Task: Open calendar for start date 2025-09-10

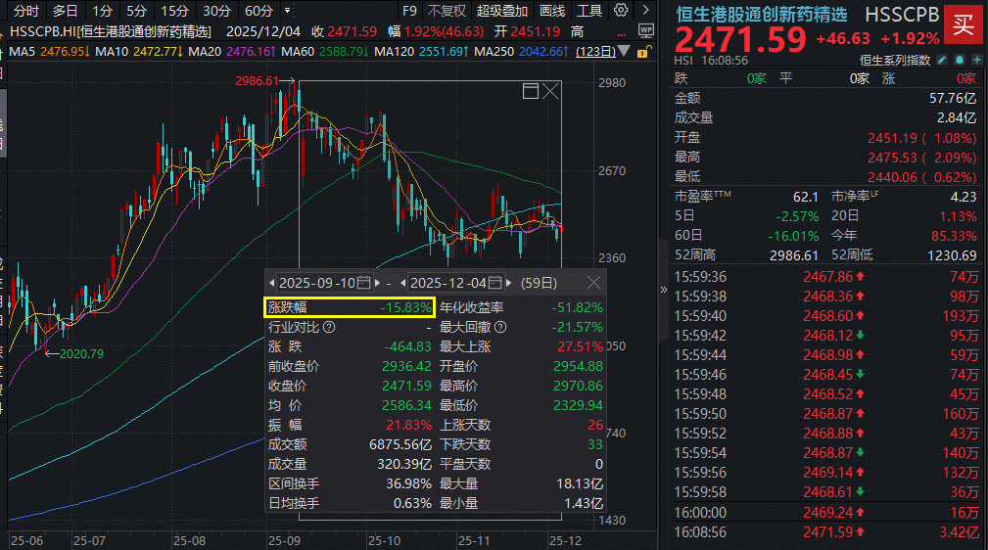Action: click(x=363, y=283)
